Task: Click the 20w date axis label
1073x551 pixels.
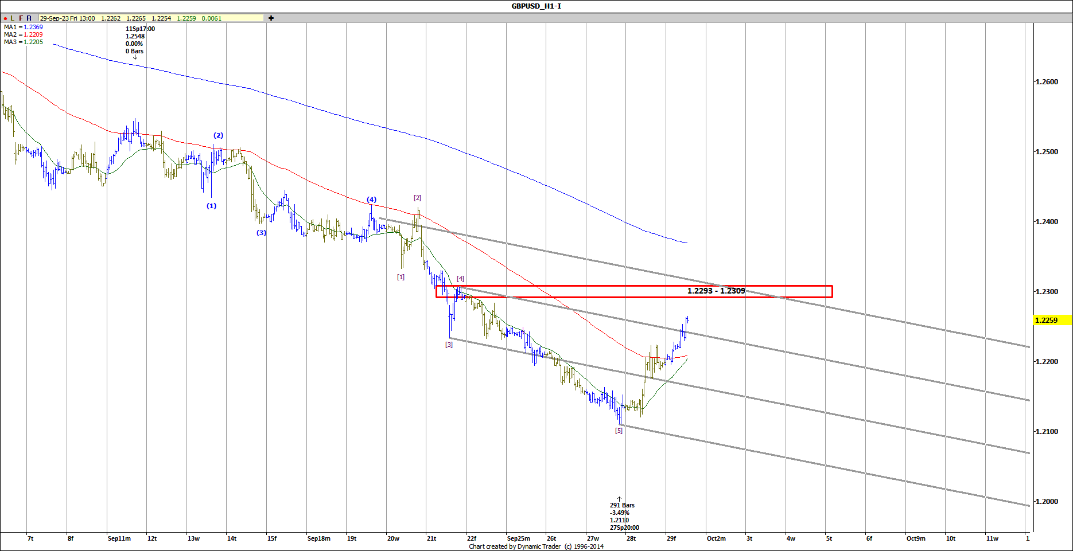Action: (393, 538)
